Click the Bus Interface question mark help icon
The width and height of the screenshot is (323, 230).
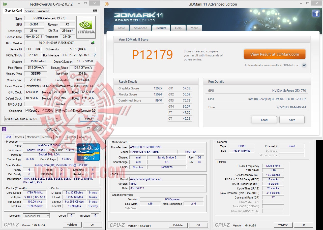(95, 55)
